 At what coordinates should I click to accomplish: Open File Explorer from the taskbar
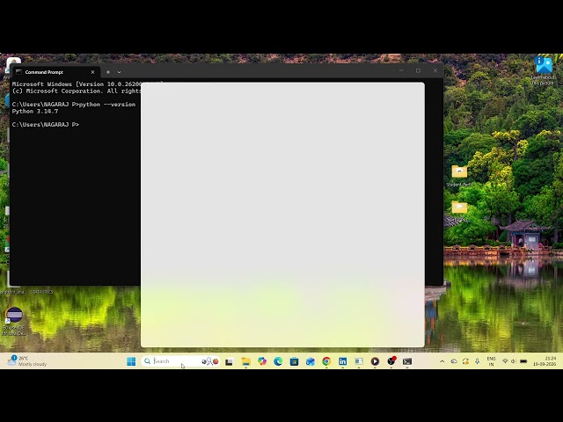pos(246,361)
